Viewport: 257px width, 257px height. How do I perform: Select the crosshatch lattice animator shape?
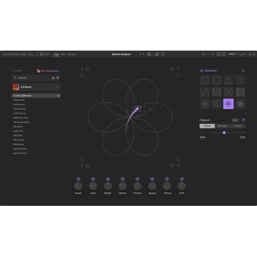coord(240,92)
